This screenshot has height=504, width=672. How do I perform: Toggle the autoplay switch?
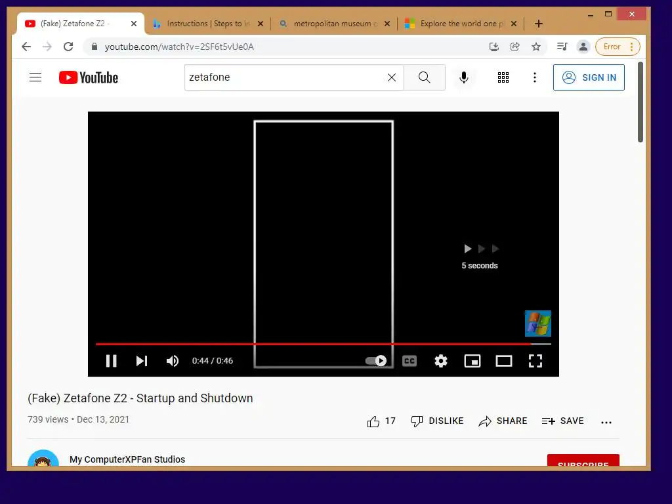(x=376, y=361)
